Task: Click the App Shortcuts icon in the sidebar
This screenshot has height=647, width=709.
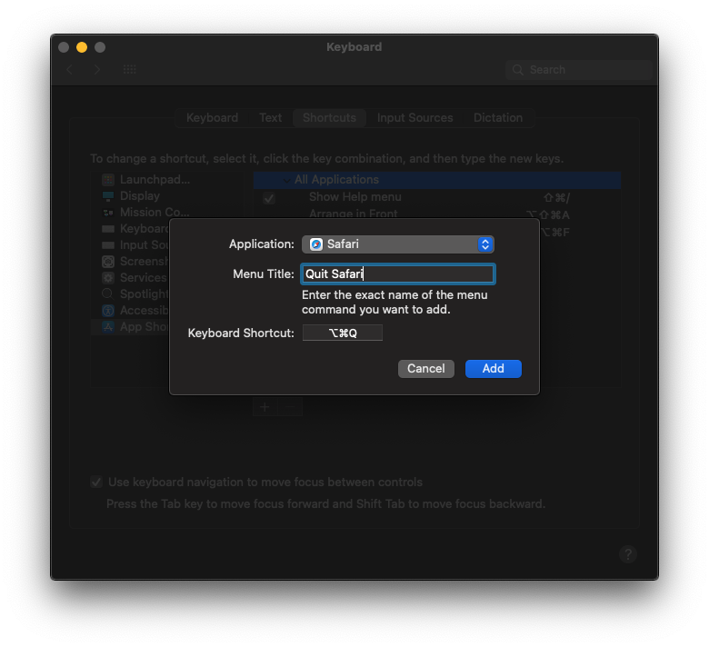Action: [108, 326]
